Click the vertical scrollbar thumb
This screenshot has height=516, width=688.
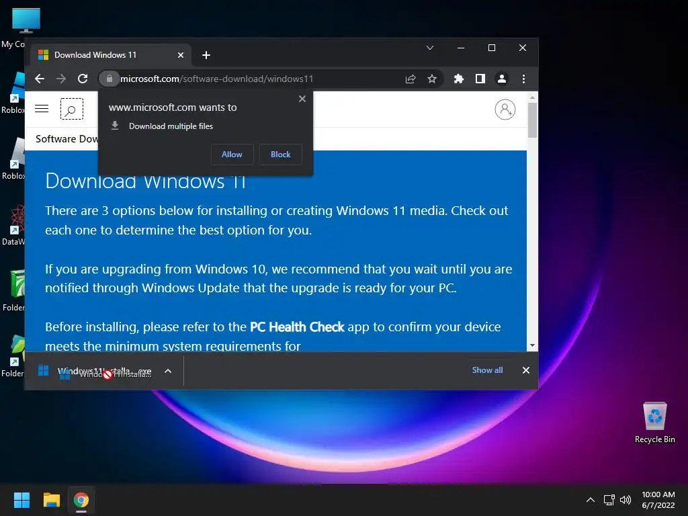coord(532,120)
